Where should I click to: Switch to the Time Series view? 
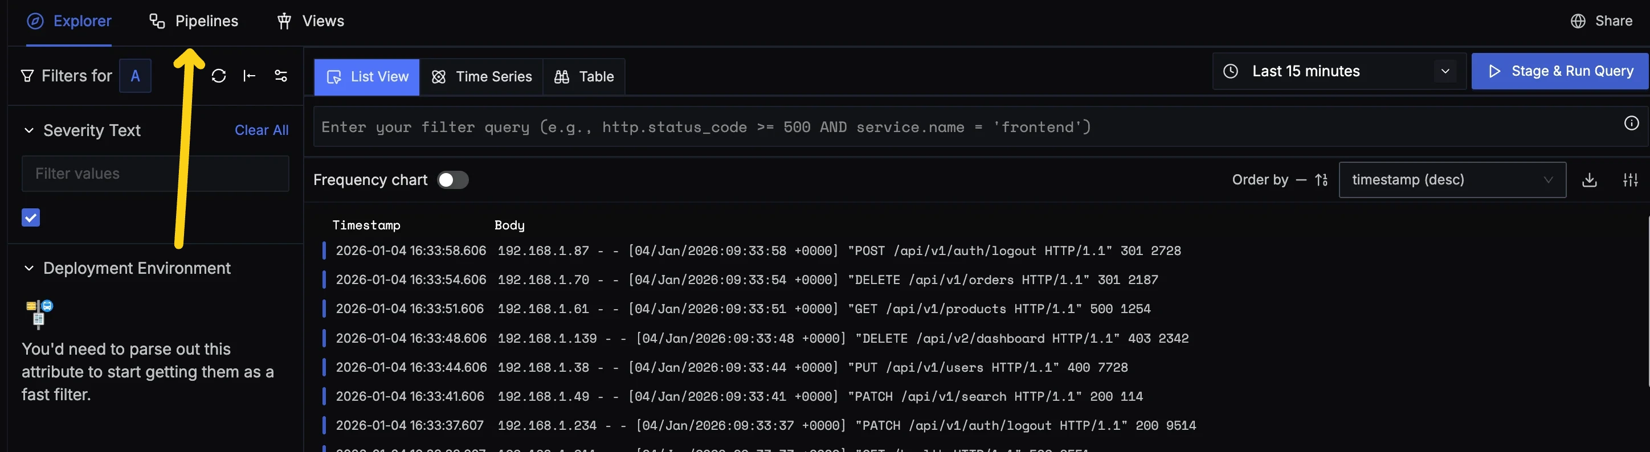(481, 77)
